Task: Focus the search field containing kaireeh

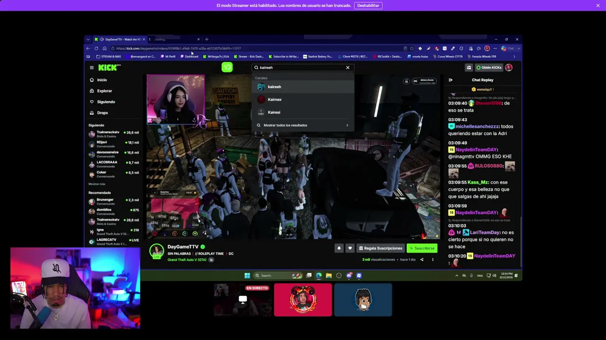Action: [302, 68]
